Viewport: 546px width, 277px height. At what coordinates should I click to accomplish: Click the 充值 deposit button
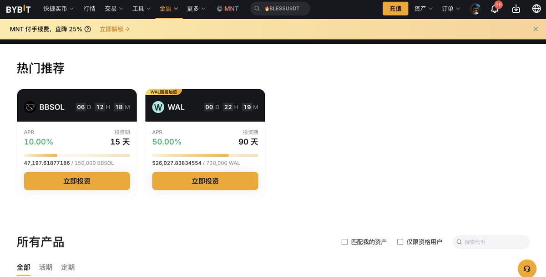(395, 9)
